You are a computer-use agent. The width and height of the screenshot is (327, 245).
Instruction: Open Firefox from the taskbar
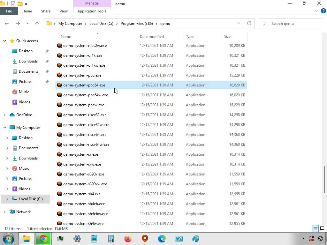pos(128,239)
